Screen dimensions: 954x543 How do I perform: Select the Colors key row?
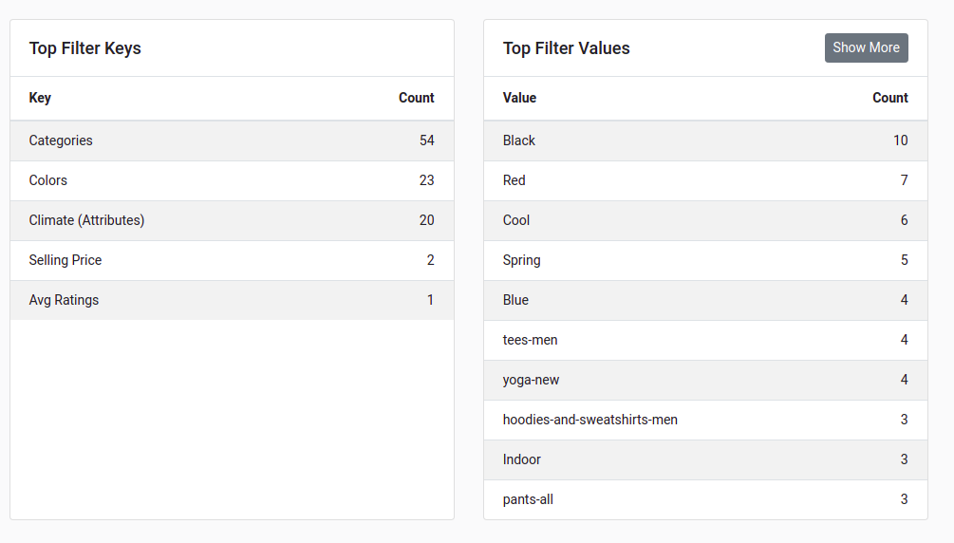tap(232, 180)
